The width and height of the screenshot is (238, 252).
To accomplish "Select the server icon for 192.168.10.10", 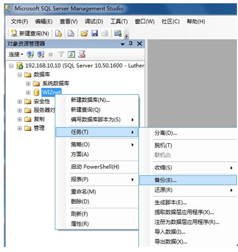I will point(20,66).
